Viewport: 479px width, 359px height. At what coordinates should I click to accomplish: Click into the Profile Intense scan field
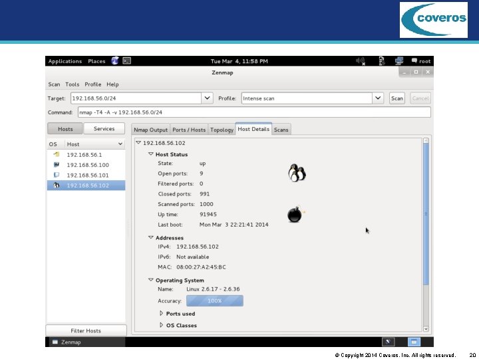(x=307, y=98)
